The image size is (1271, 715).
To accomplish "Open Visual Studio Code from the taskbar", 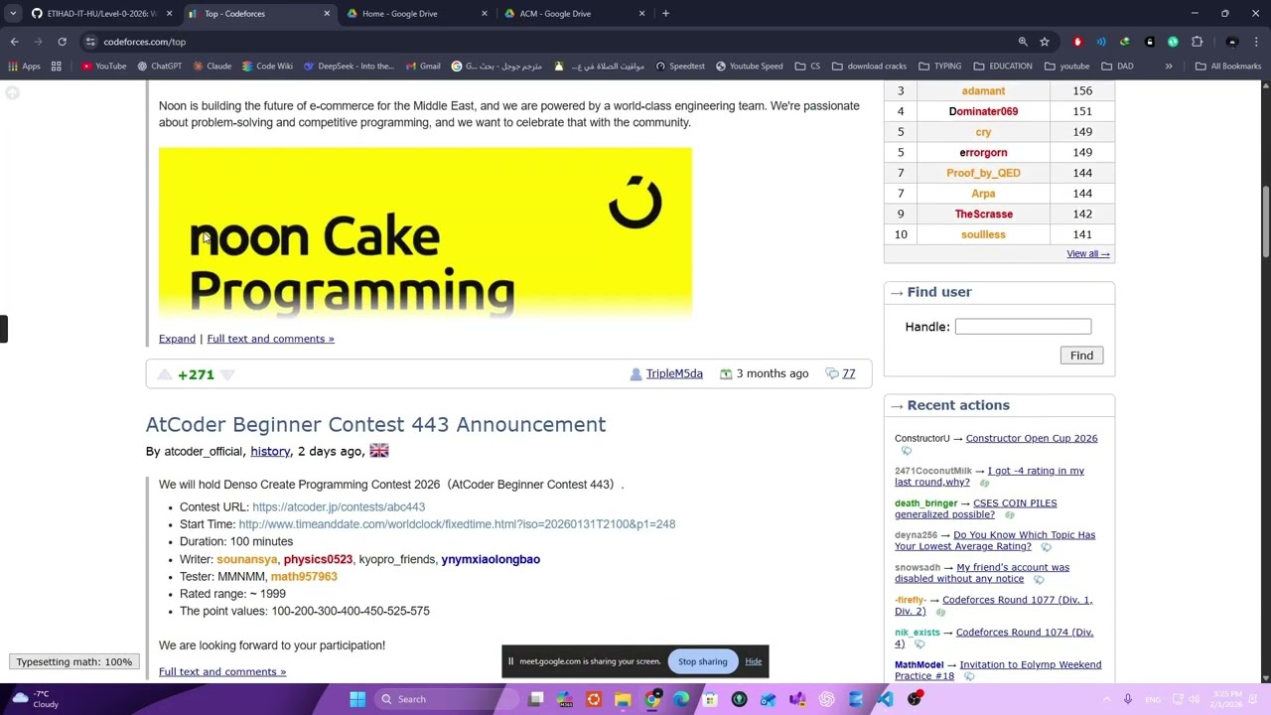I will pyautogui.click(x=885, y=699).
